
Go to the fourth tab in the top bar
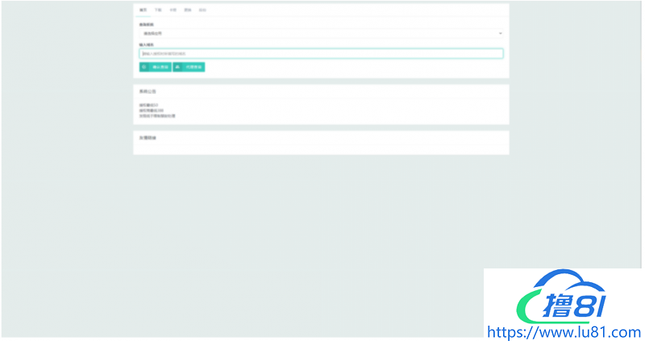click(188, 11)
